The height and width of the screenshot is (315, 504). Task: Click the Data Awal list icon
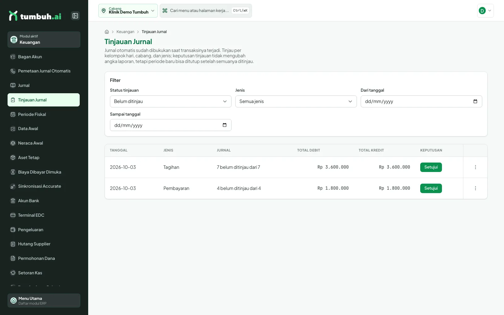pos(13,129)
